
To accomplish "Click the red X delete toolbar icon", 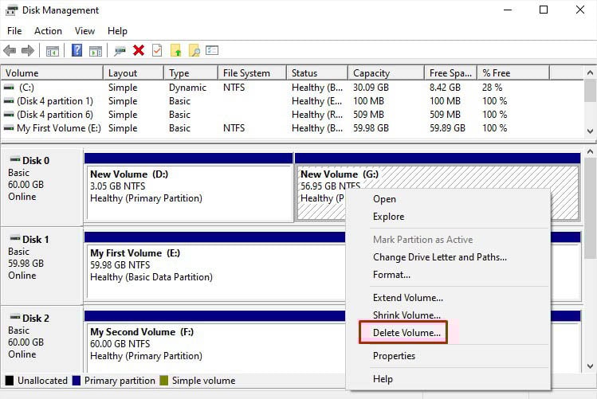I will point(139,50).
